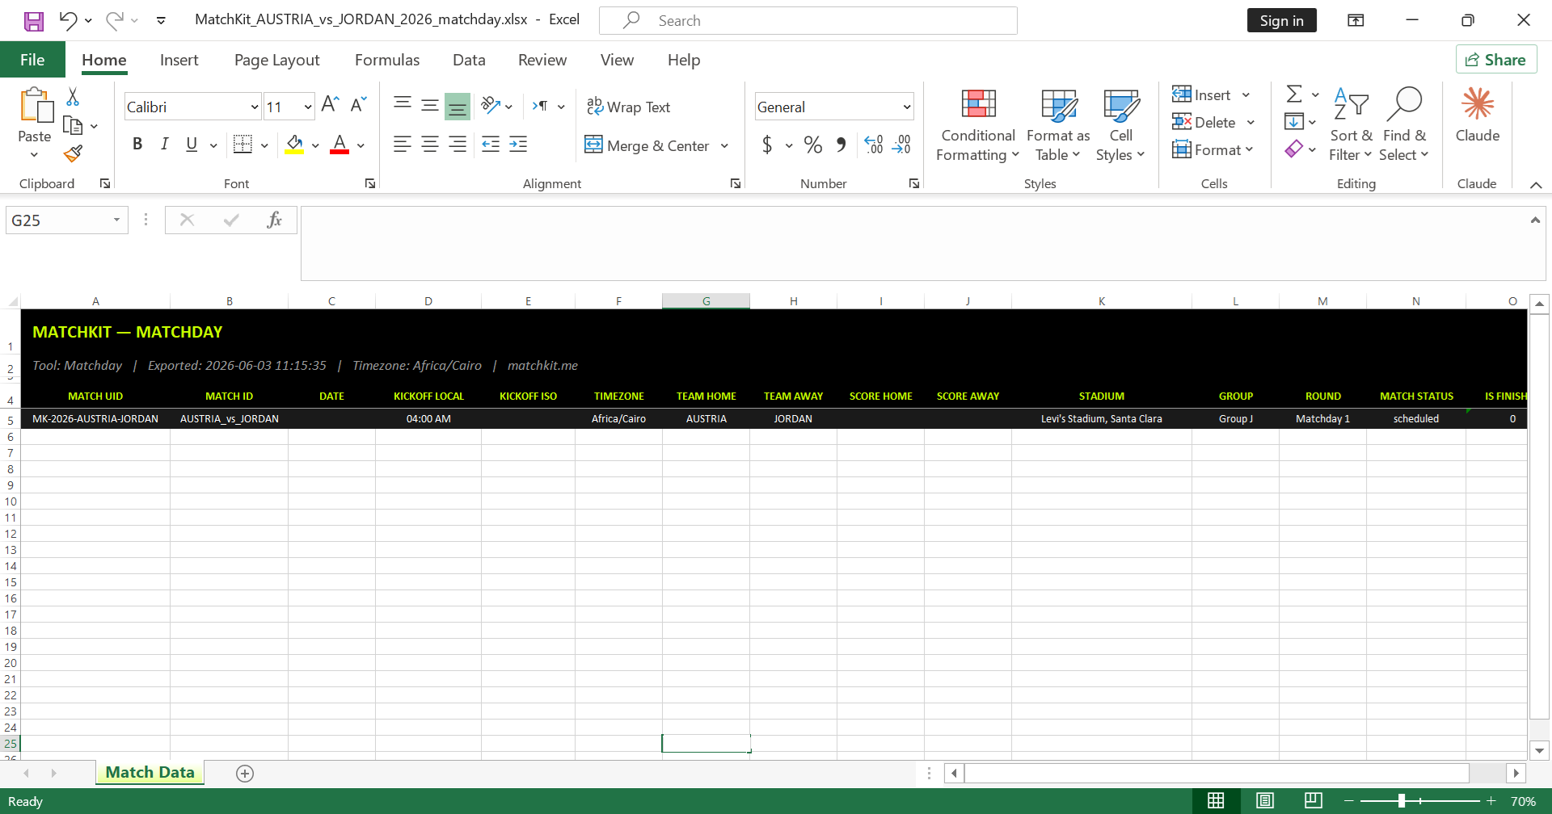This screenshot has width=1552, height=814.
Task: Toggle italic formatting
Action: [165, 145]
